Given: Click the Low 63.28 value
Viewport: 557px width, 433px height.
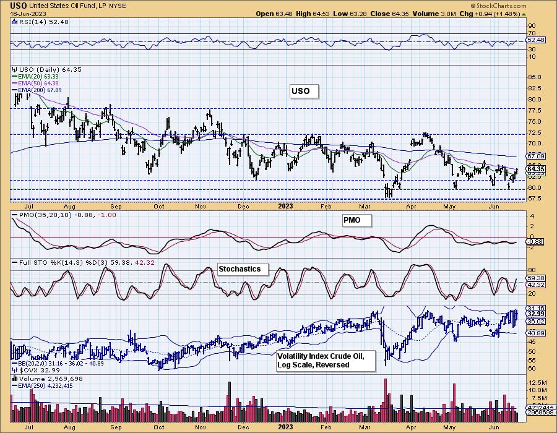Looking at the screenshot, I should pos(350,14).
